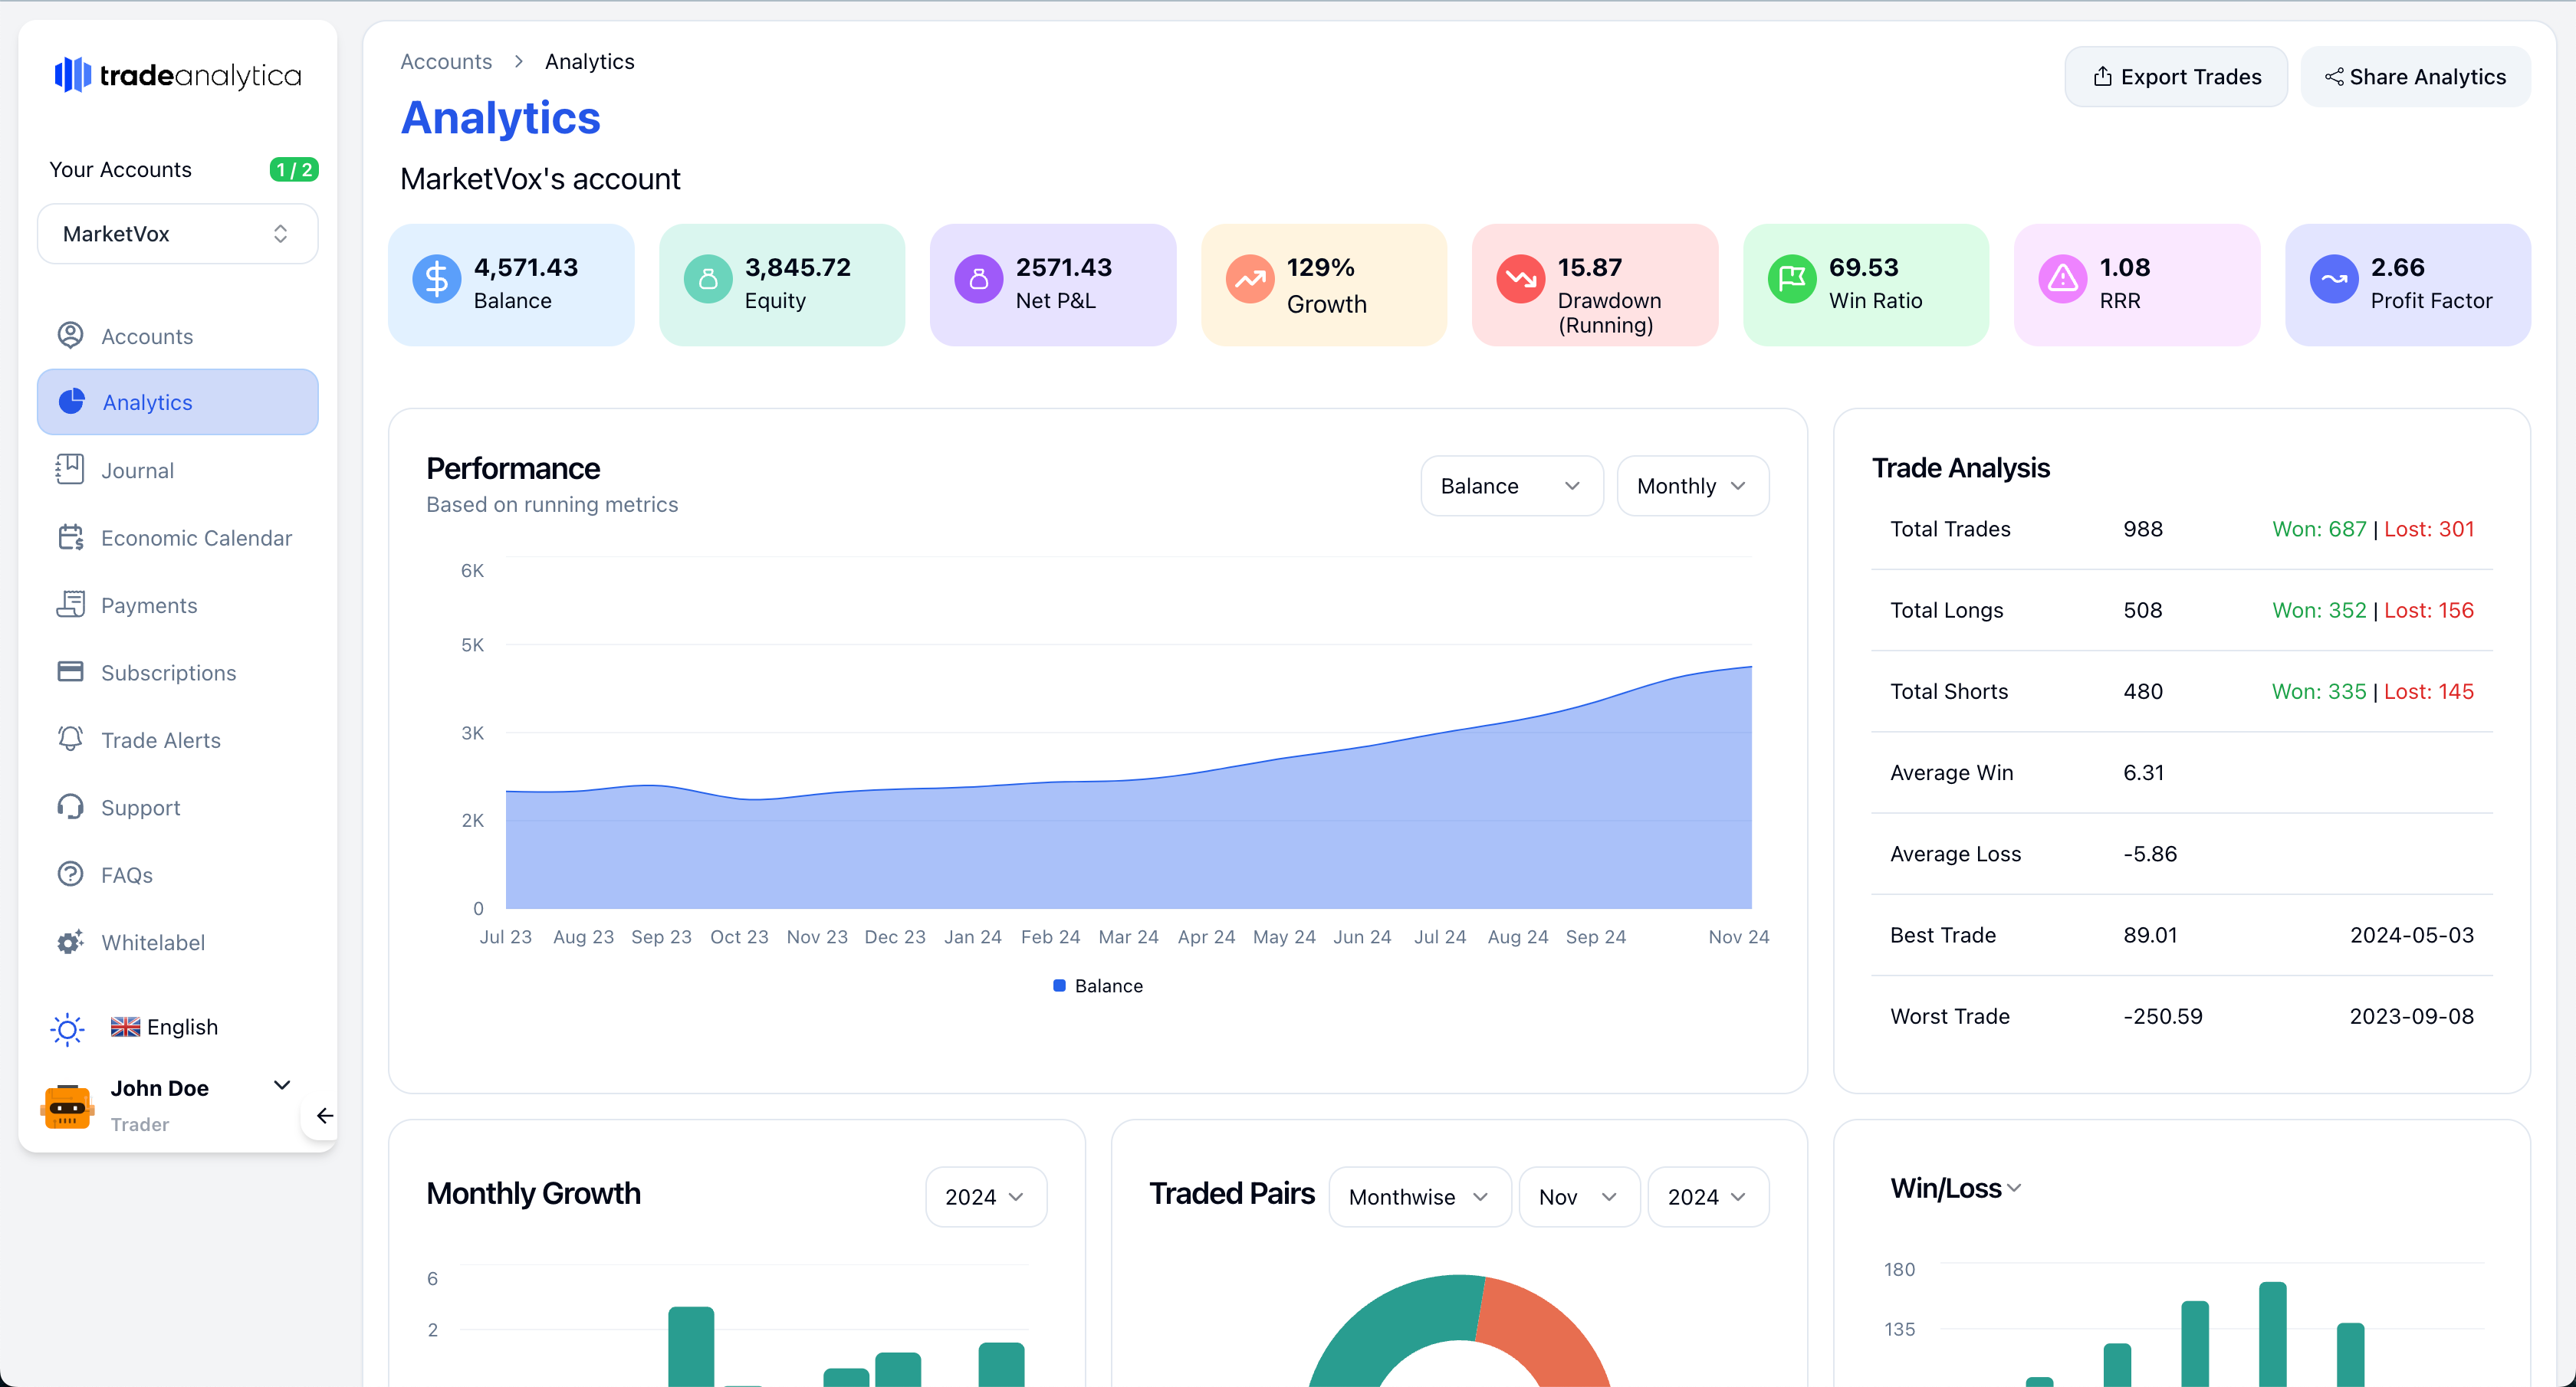Click the Win Ratio flag icon

pyautogui.click(x=1792, y=279)
